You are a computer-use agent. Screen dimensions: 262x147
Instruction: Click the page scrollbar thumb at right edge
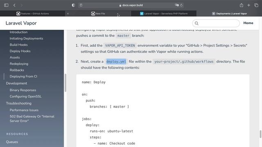[x=260, y=134]
